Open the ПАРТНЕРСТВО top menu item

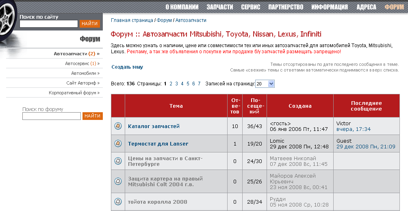click(x=286, y=7)
